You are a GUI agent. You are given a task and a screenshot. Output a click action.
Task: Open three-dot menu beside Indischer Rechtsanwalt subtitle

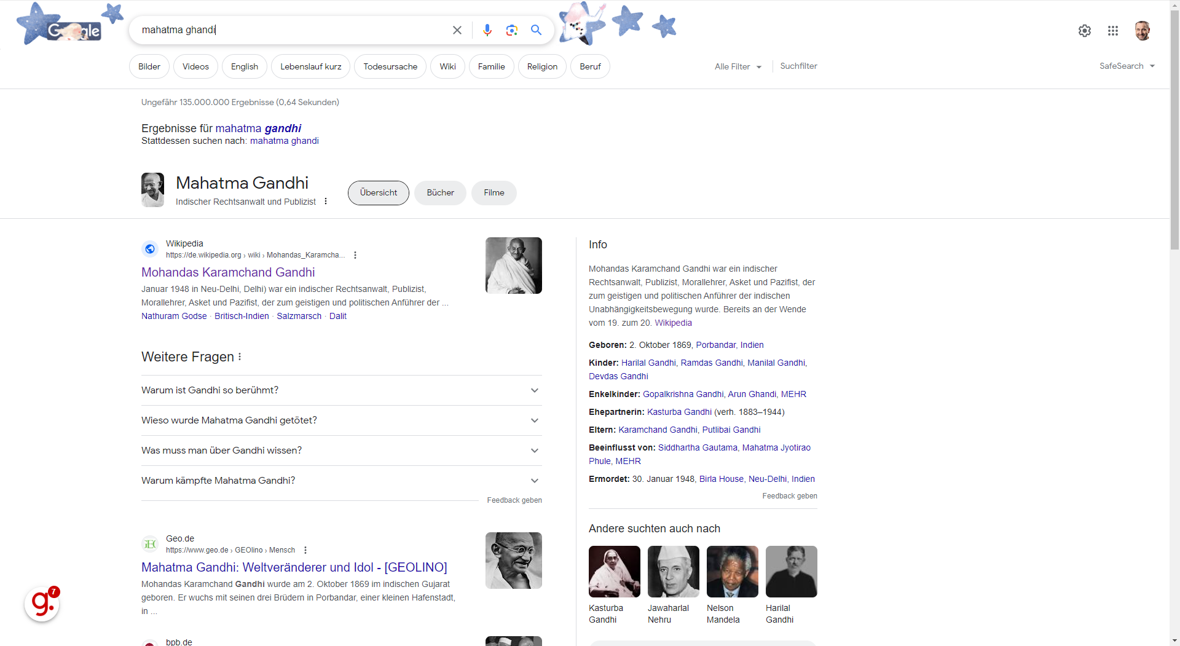click(326, 202)
